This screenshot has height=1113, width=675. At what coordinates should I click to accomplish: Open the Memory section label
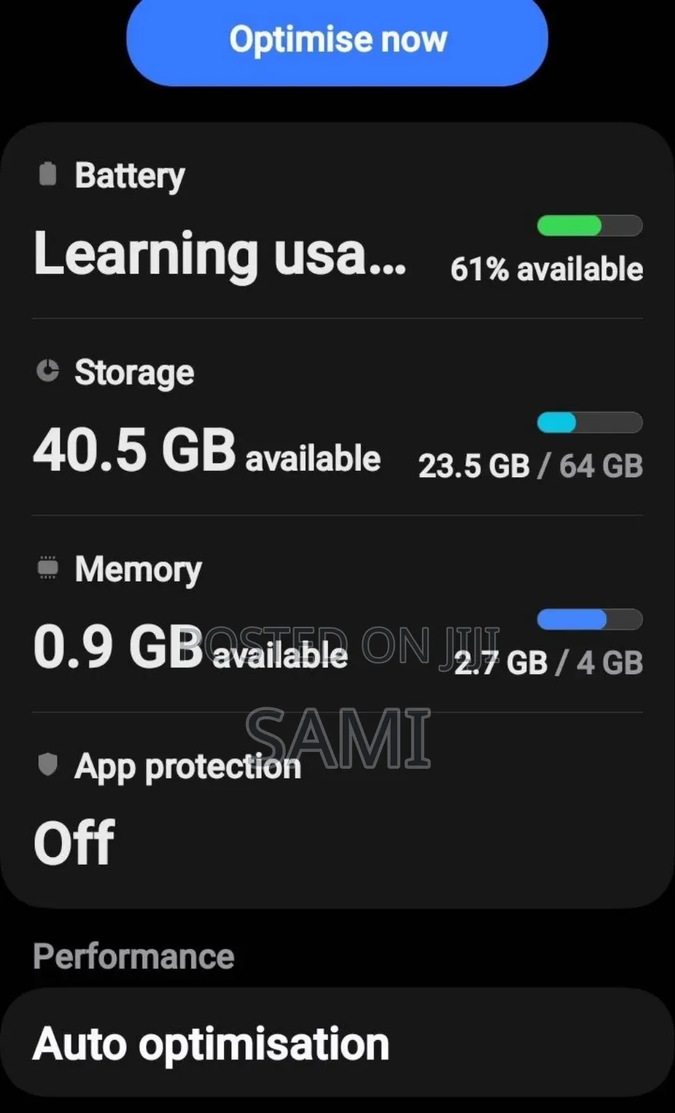coord(138,569)
